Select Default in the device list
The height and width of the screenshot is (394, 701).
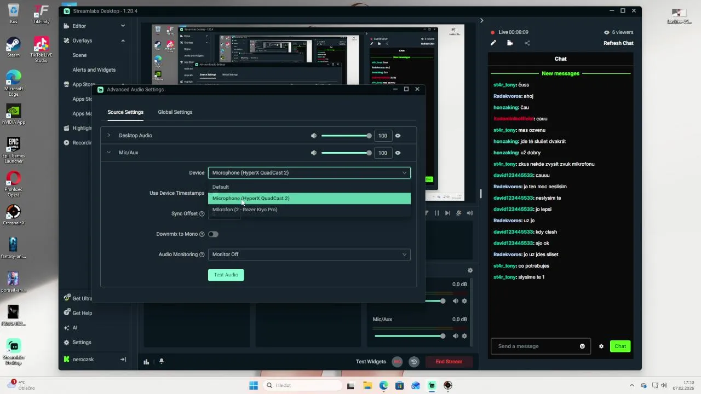tap(309, 187)
